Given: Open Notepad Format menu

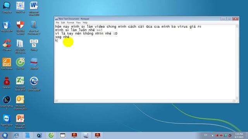Looking at the screenshot, I should (x=71, y=22).
